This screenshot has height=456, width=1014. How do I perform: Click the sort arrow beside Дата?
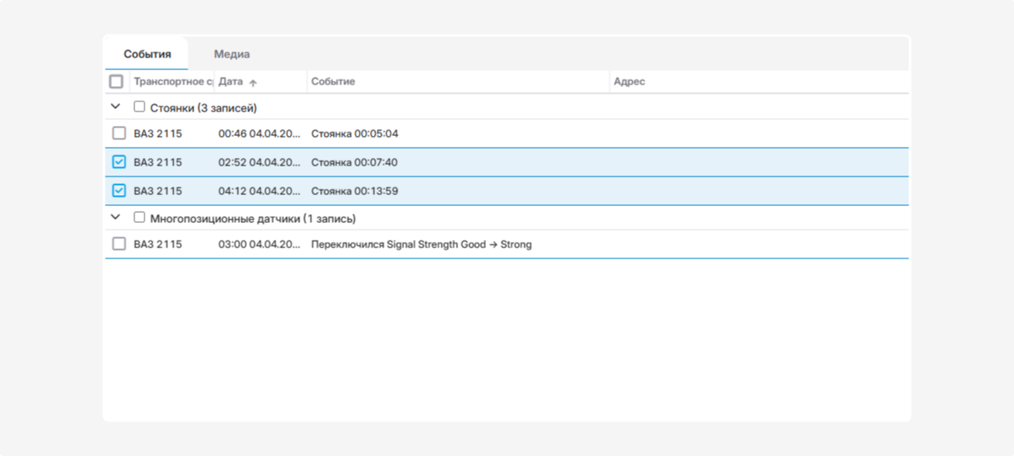253,83
